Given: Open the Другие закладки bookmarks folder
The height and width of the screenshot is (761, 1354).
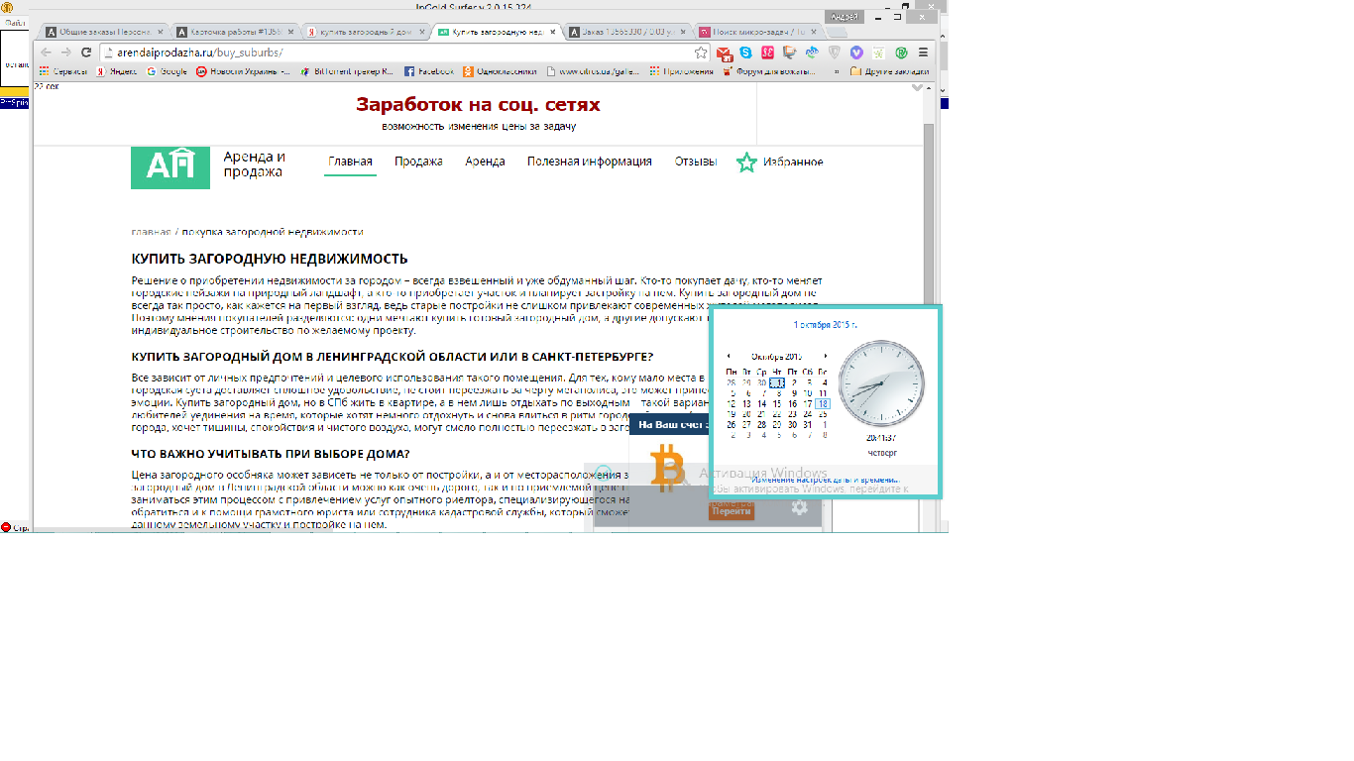Looking at the screenshot, I should pos(889,71).
